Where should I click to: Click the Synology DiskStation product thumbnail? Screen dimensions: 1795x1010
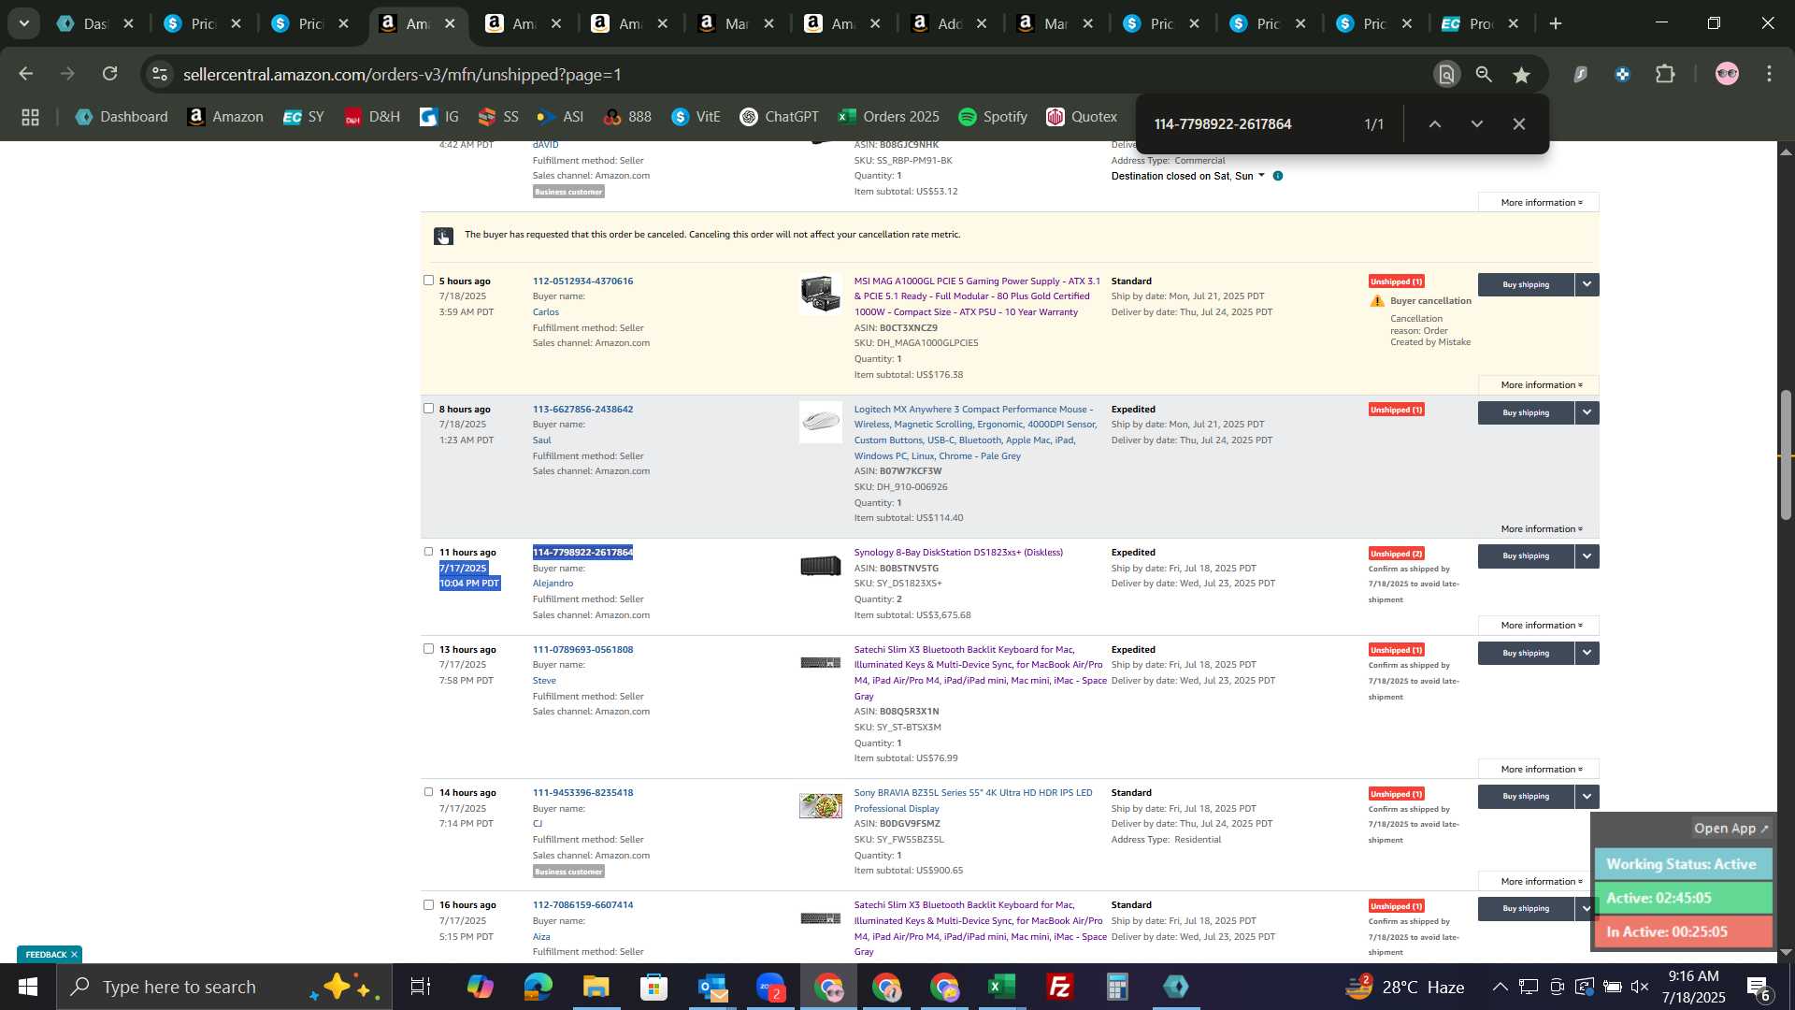[x=820, y=565]
